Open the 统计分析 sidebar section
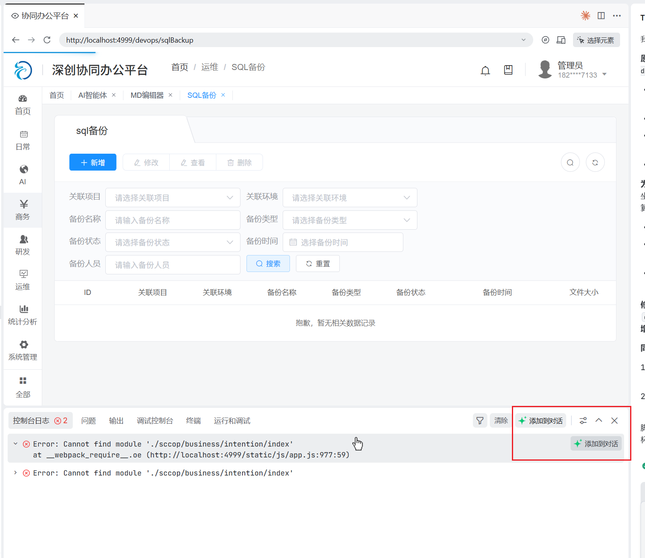Screen dimensions: 645x558 coord(23,315)
